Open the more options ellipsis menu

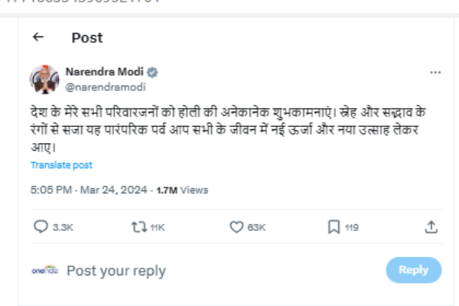point(435,72)
